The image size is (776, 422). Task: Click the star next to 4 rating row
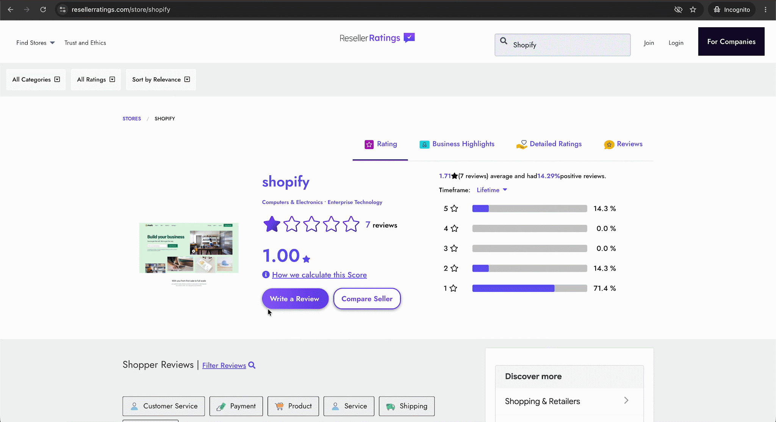coord(454,229)
